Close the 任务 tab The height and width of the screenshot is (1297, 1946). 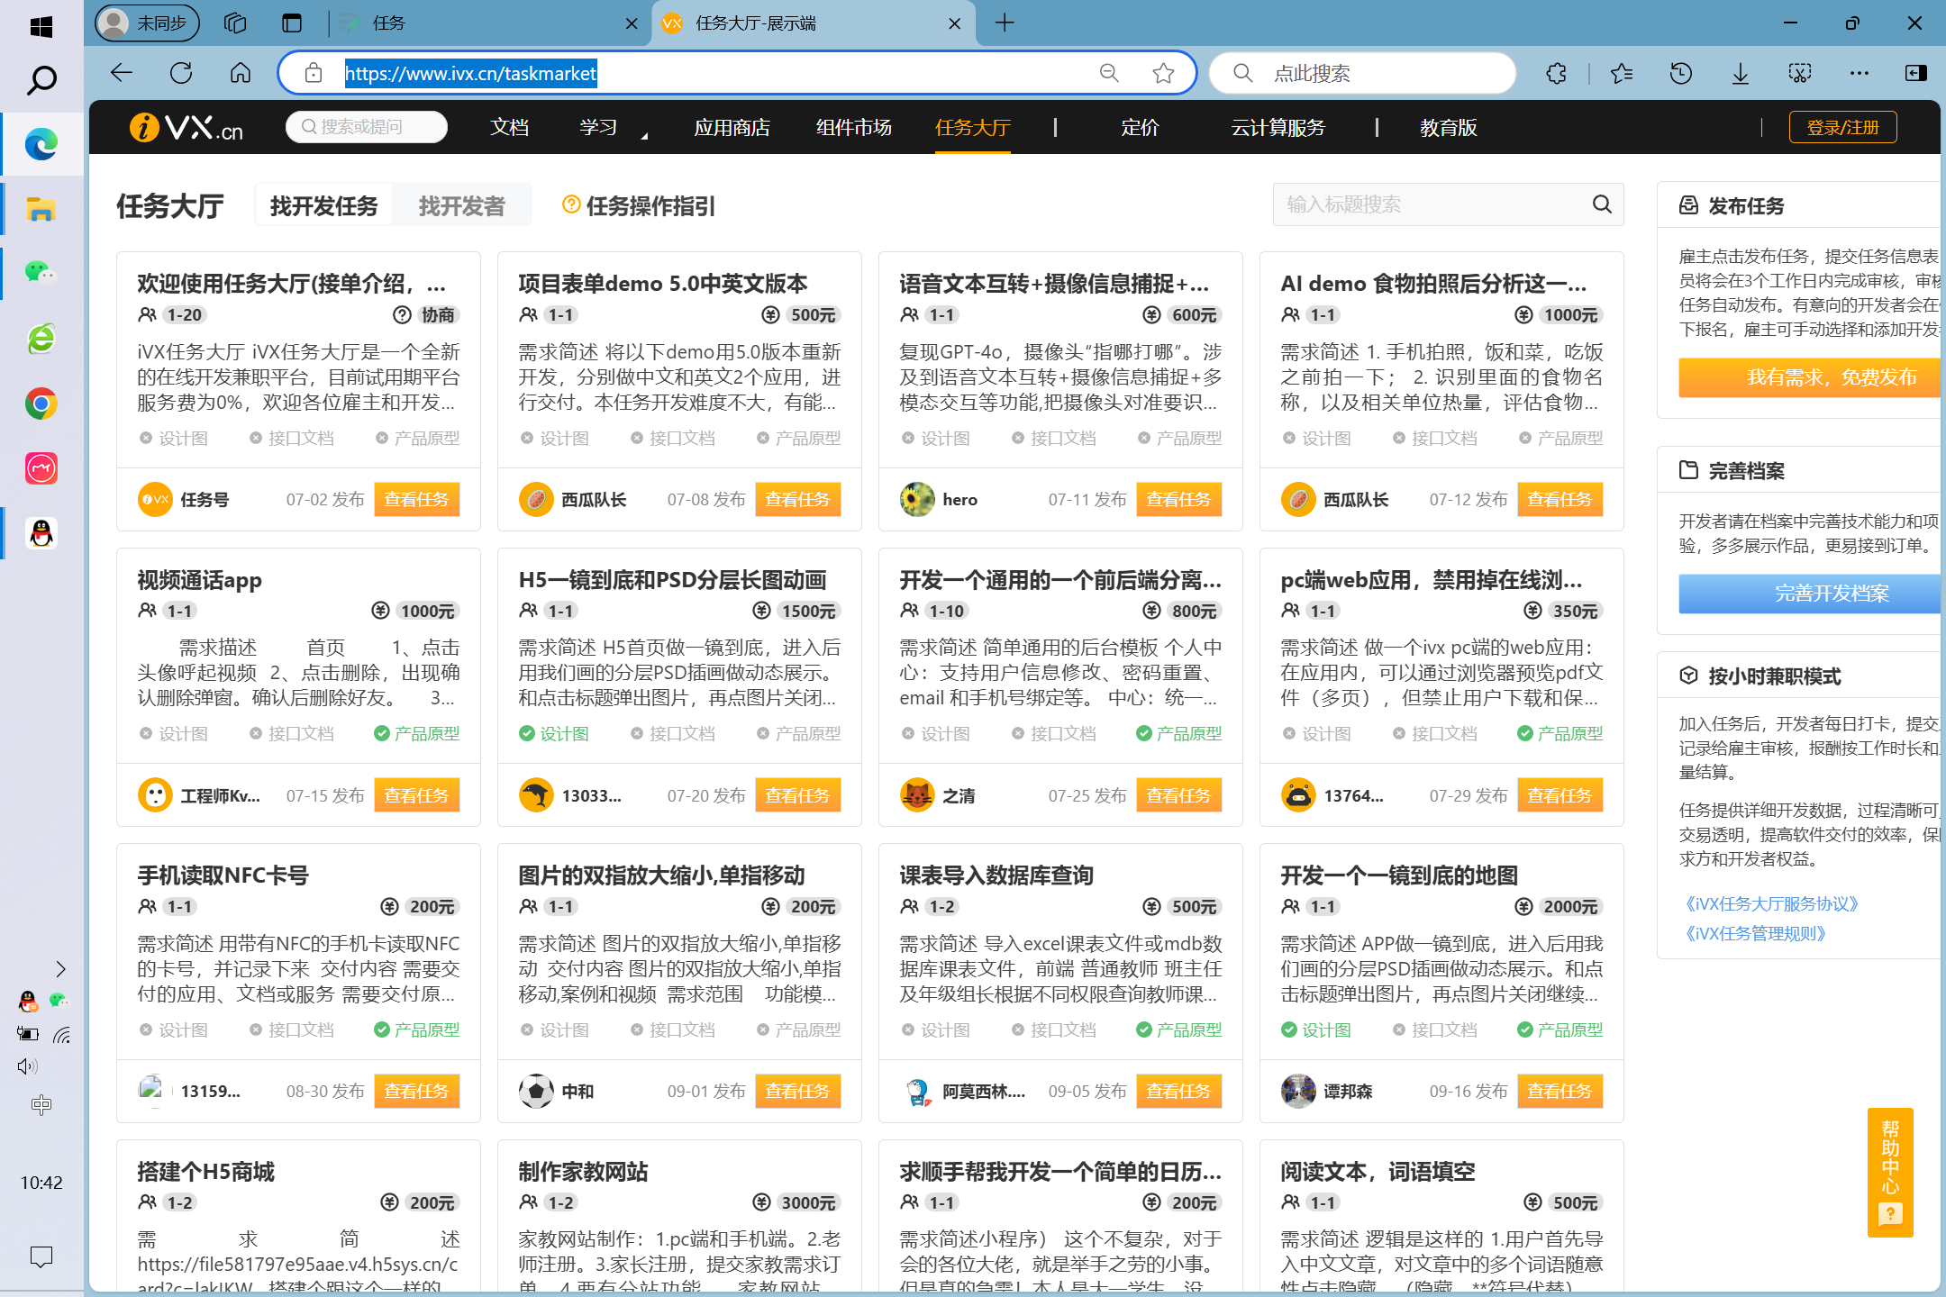632,24
